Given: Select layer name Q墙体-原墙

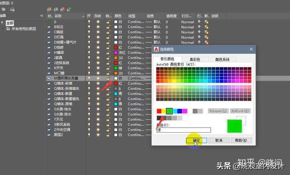Looking at the screenshot, I should (63, 104).
